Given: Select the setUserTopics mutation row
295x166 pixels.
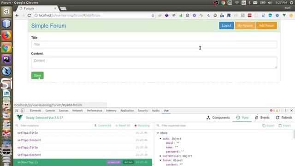Looking at the screenshot, I should click(83, 162).
